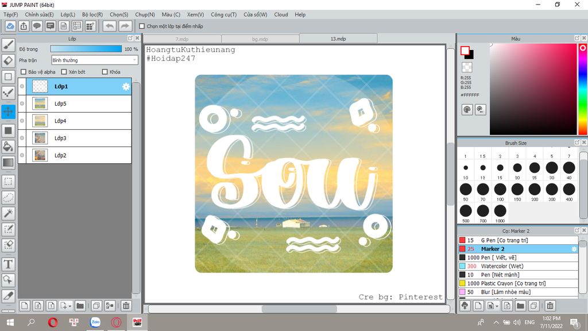588x331 pixels.
Task: Click the cloud brush download icon
Action: 465,306
